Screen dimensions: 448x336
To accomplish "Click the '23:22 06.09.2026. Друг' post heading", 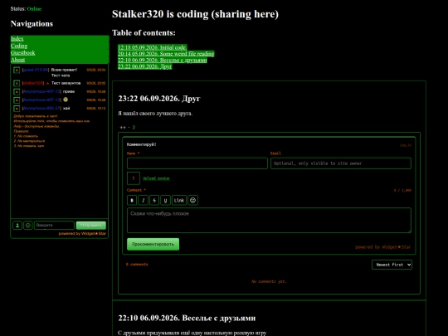I will click(x=159, y=99).
